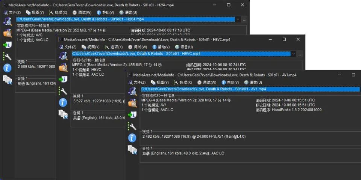Click the info icon in HEVC window sidebar
Image resolution: width=361 pixels, height=180 pixels.
(63, 103)
